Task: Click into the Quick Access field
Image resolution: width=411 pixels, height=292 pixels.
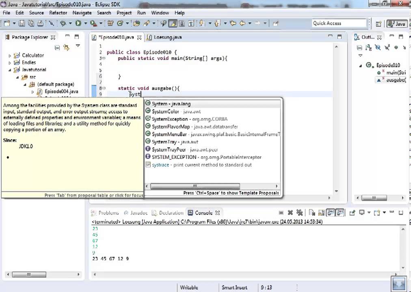Action: (339, 23)
